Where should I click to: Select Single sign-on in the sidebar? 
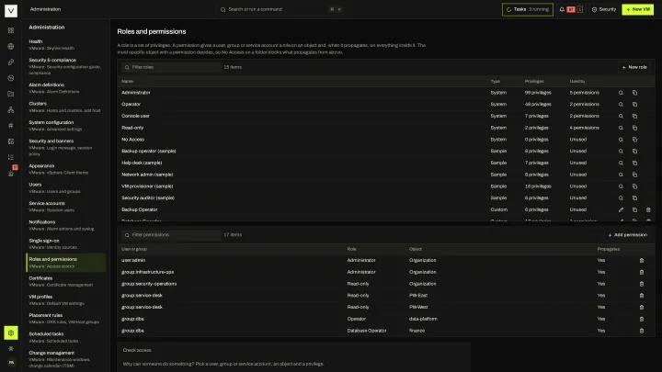click(65, 243)
